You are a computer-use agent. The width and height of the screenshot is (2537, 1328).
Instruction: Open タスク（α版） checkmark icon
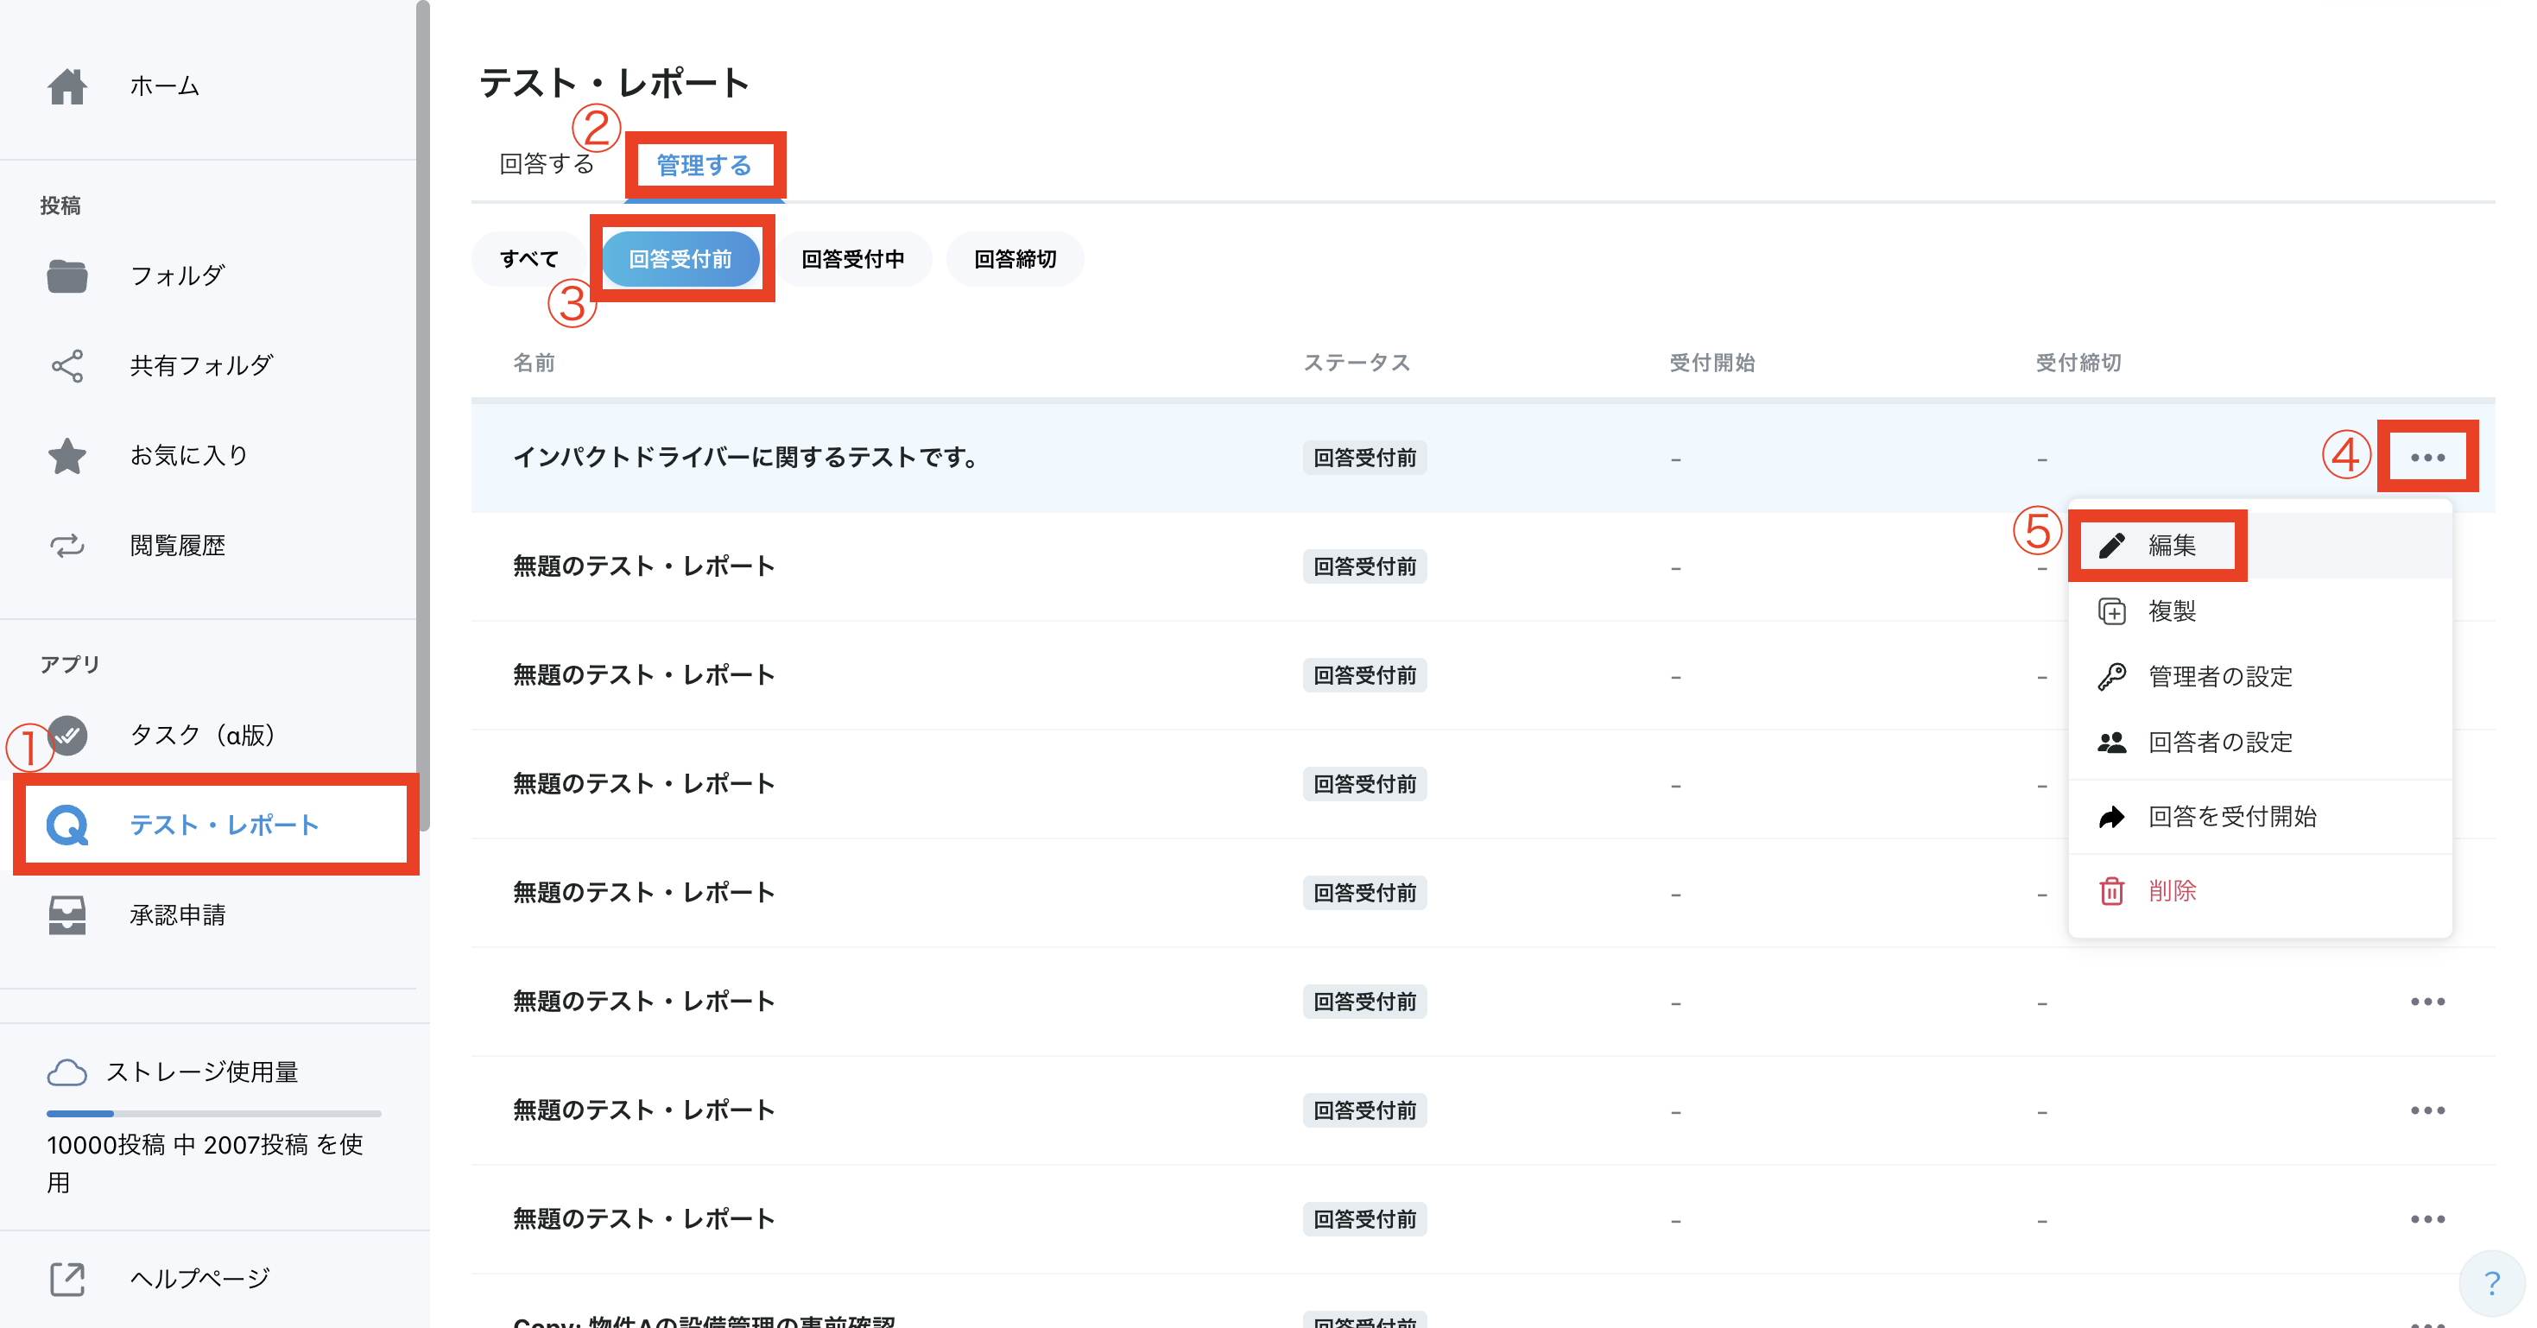[67, 735]
